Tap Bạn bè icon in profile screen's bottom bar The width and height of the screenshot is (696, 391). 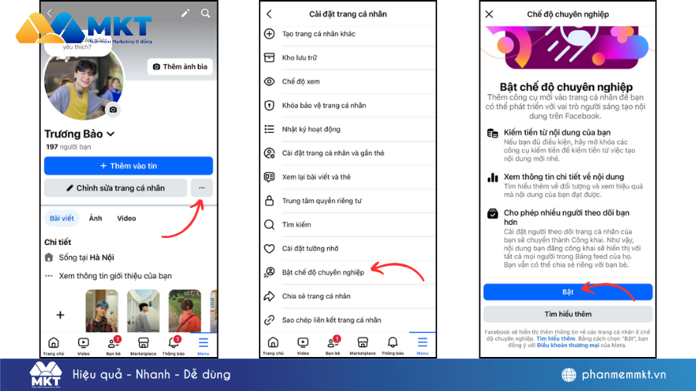[113, 345]
